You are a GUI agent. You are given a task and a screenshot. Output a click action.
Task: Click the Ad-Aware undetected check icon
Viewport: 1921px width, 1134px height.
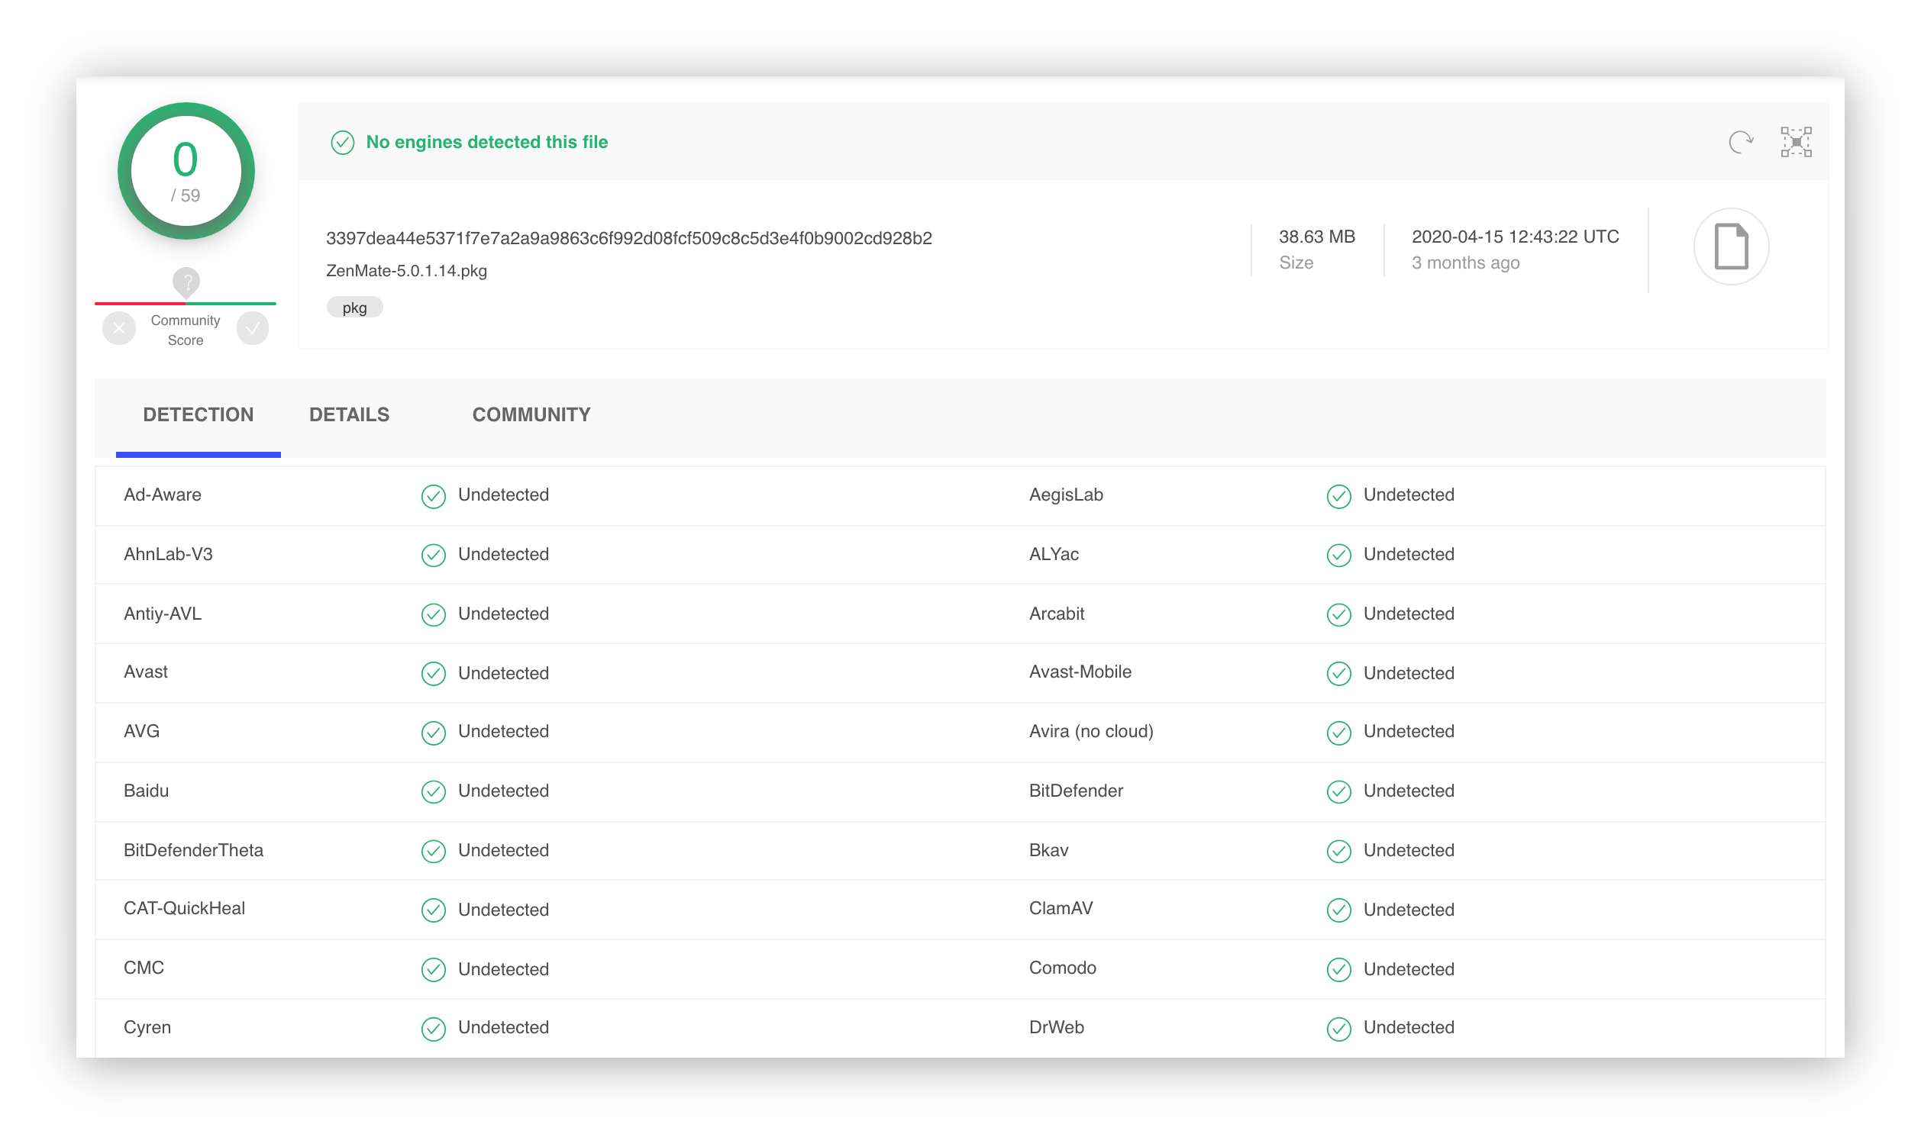[x=434, y=497]
